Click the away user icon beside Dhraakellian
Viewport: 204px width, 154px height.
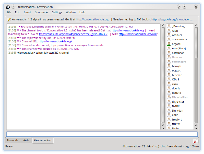[169, 97]
